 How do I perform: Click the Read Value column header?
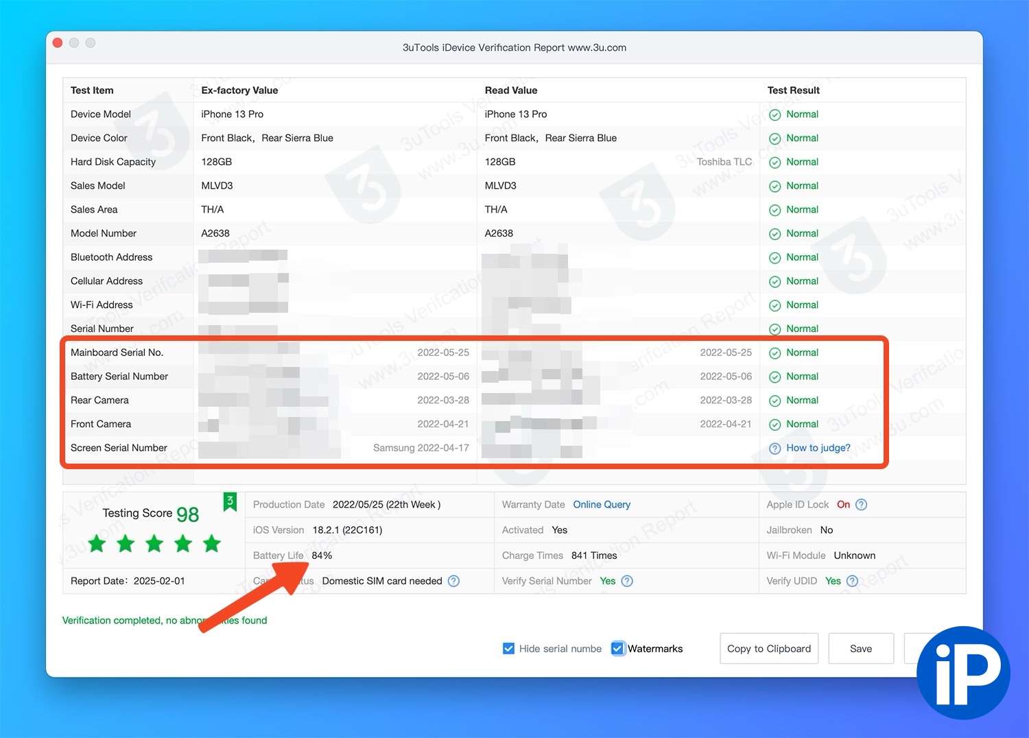point(511,90)
